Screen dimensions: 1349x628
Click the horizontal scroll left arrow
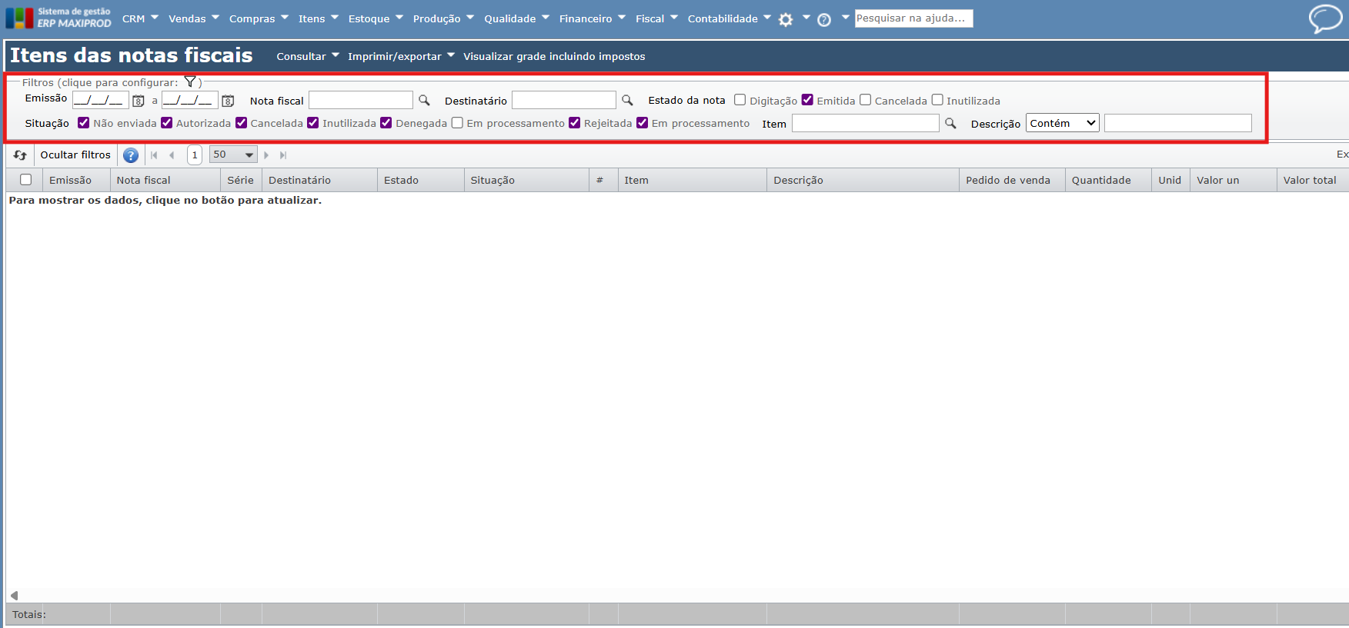(14, 596)
